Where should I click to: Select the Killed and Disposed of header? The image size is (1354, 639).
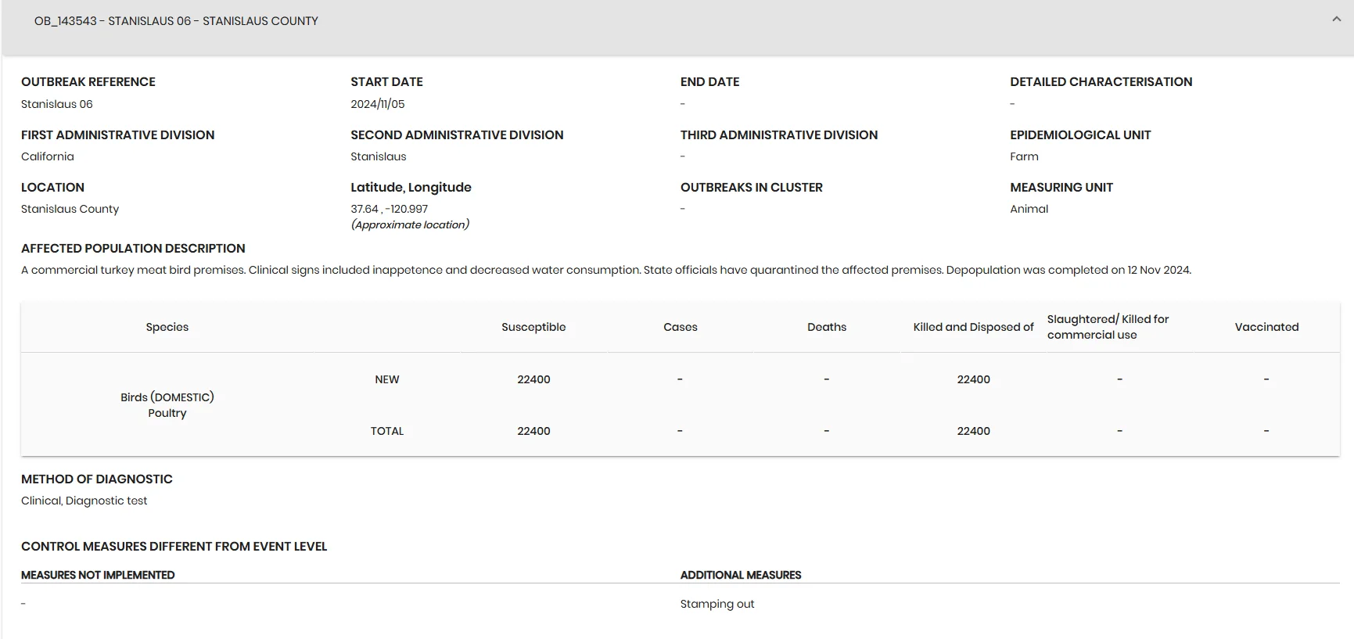pyautogui.click(x=973, y=327)
